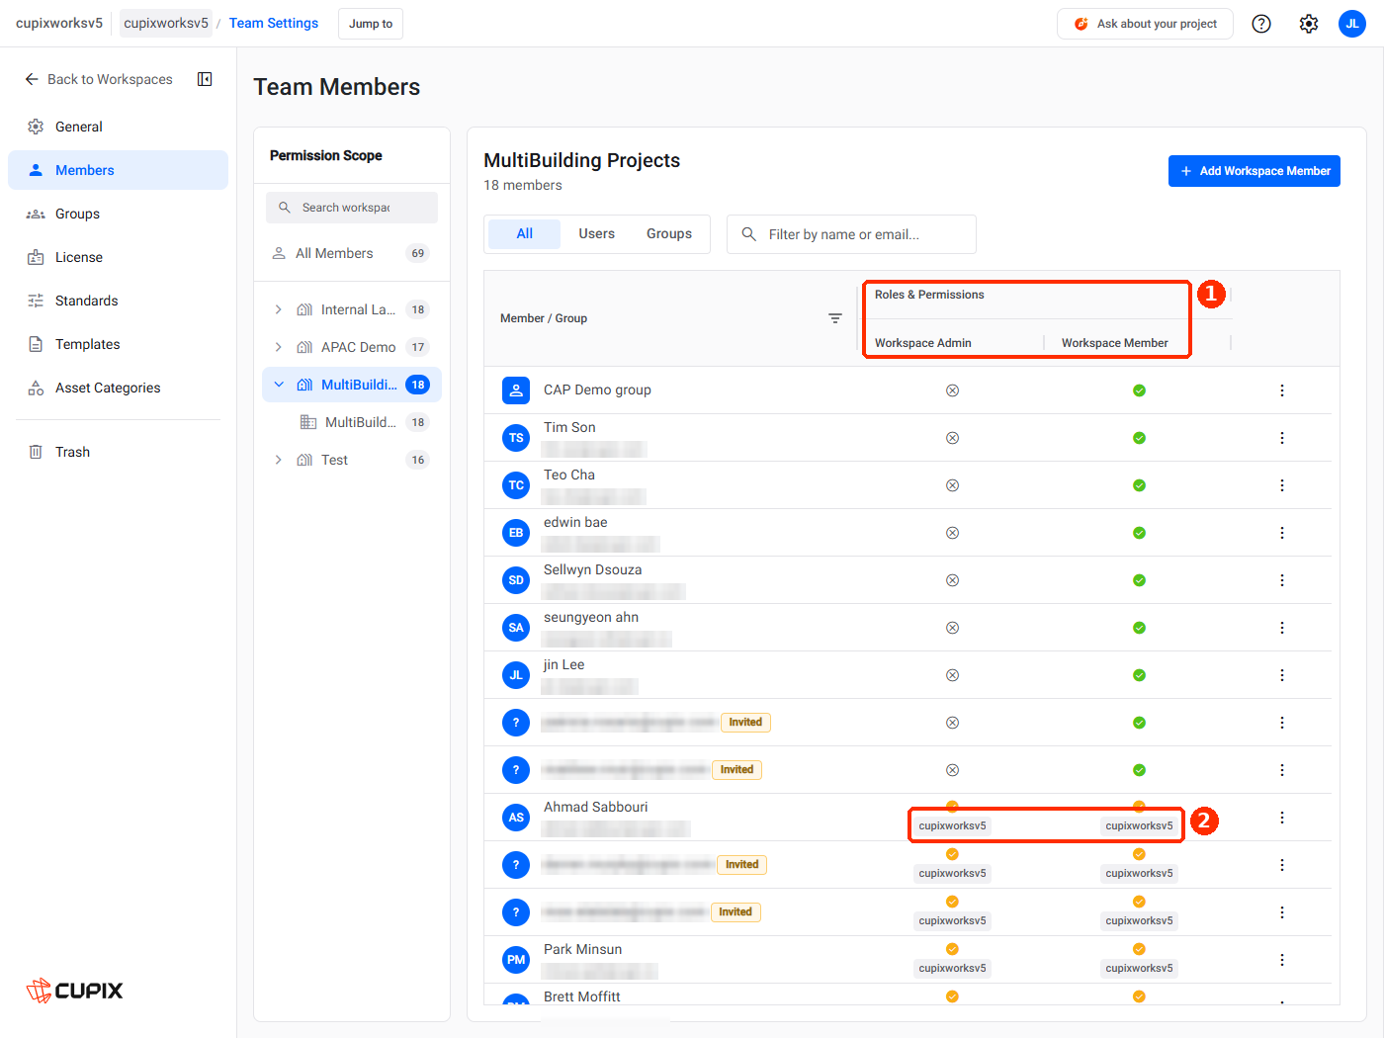Viewport: 1384px width, 1038px height.
Task: Expand the Test workspace group
Action: (x=279, y=460)
